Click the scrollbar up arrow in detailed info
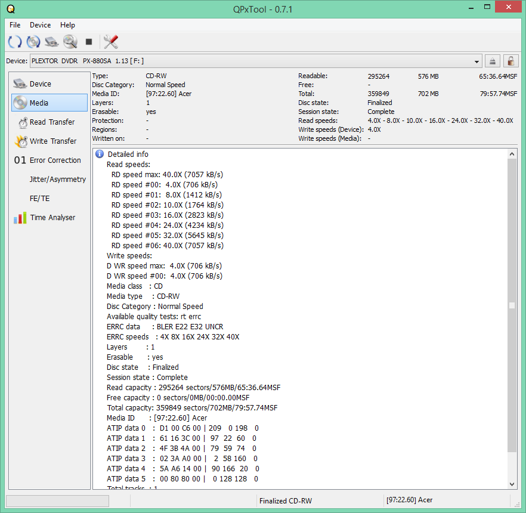 512,154
